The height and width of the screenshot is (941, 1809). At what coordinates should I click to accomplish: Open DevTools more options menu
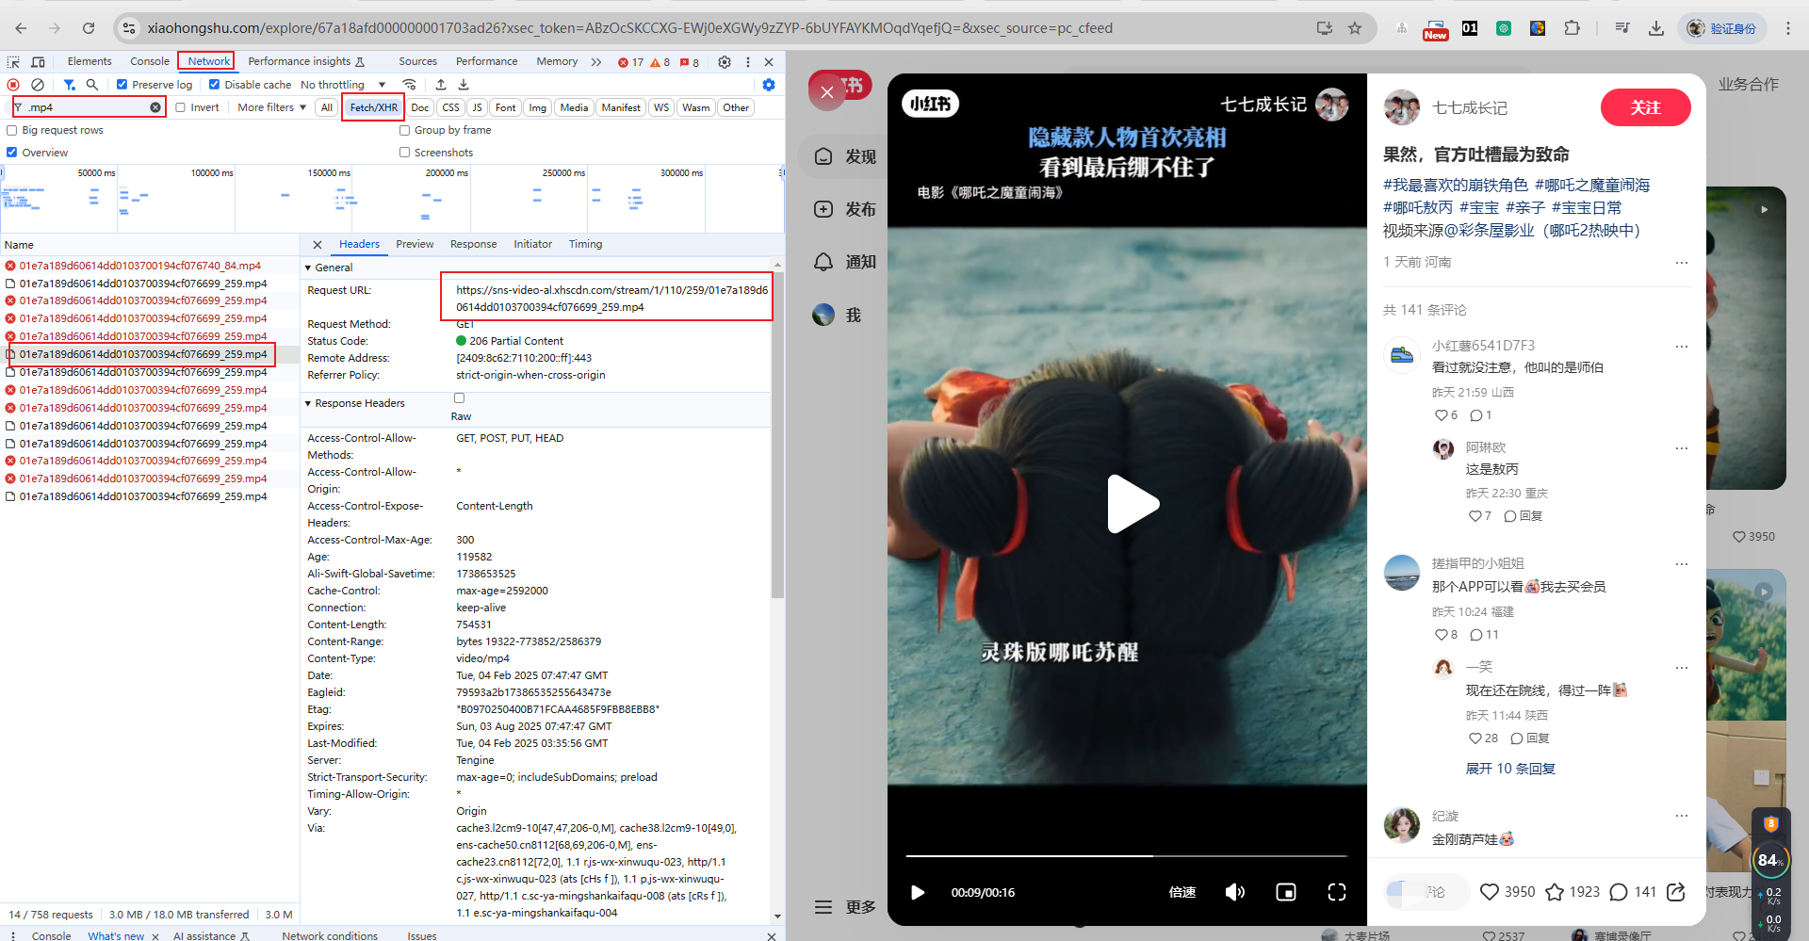pyautogui.click(x=748, y=62)
